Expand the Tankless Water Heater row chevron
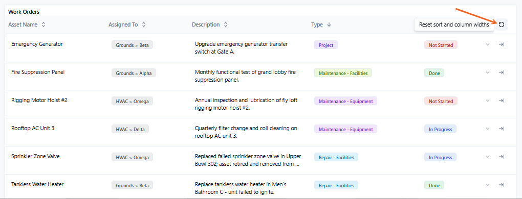The height and width of the screenshot is (199, 522). 487,185
